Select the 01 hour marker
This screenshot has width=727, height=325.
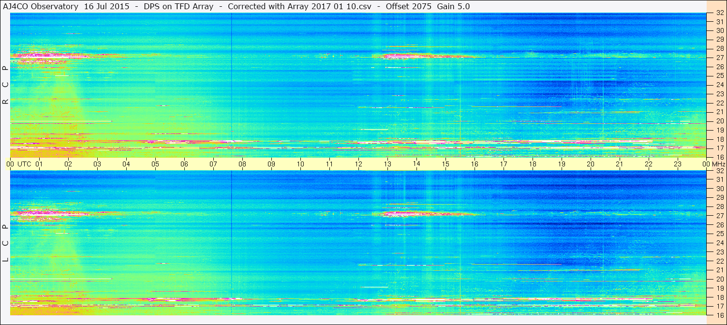click(39, 164)
